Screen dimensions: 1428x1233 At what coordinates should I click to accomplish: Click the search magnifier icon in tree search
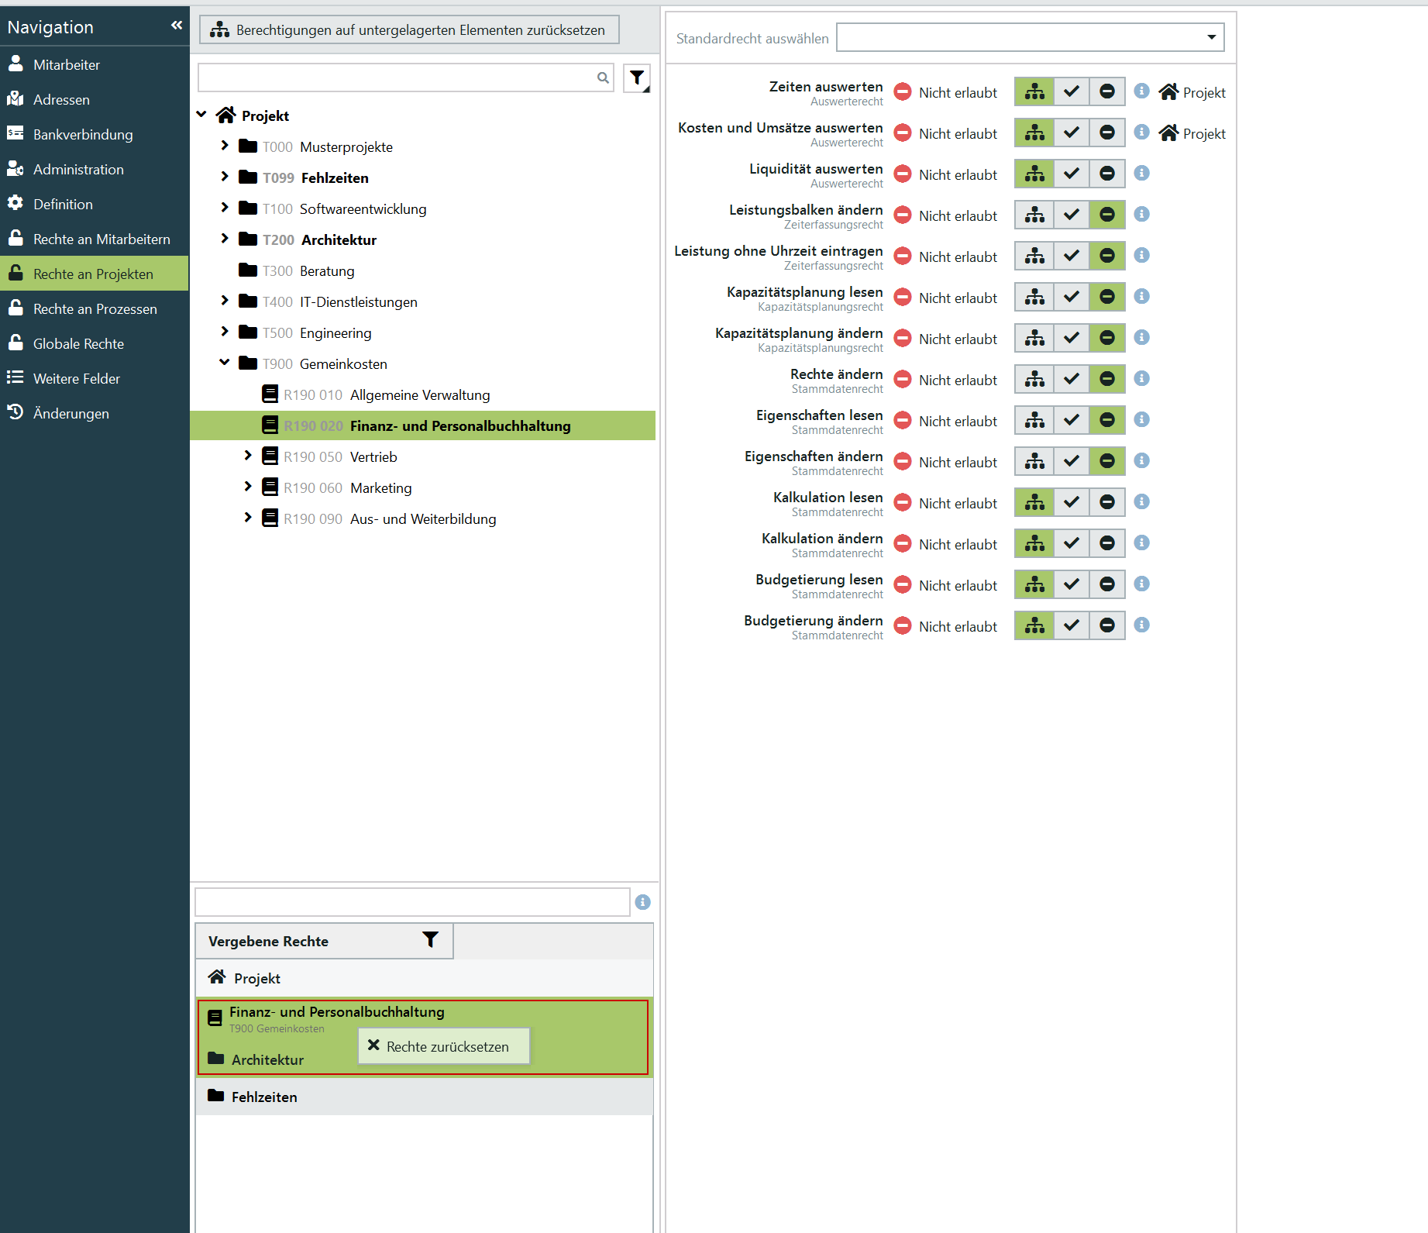[603, 77]
